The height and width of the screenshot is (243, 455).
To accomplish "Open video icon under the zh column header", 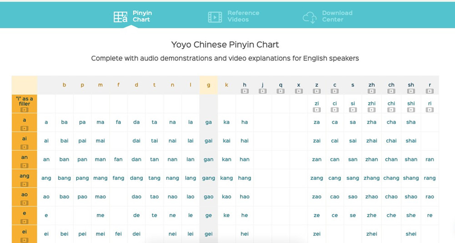I will tap(372, 91).
